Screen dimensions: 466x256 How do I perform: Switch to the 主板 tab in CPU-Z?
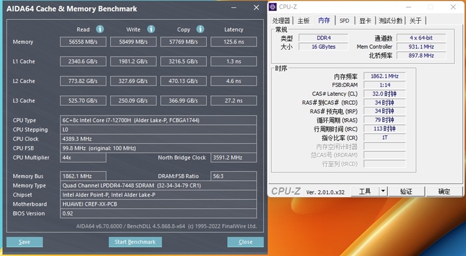click(x=303, y=20)
